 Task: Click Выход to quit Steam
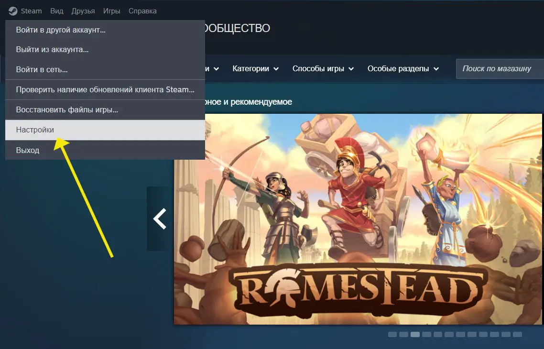coord(105,150)
